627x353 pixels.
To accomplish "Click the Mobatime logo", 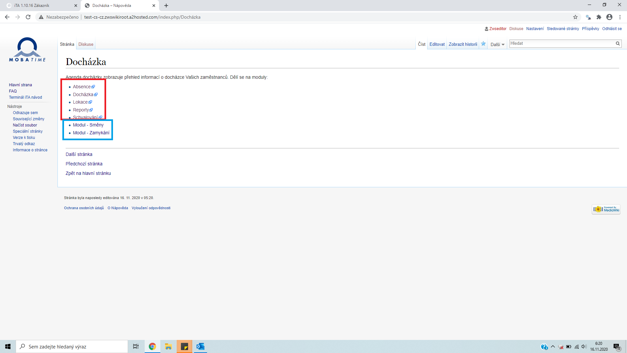I will [27, 50].
